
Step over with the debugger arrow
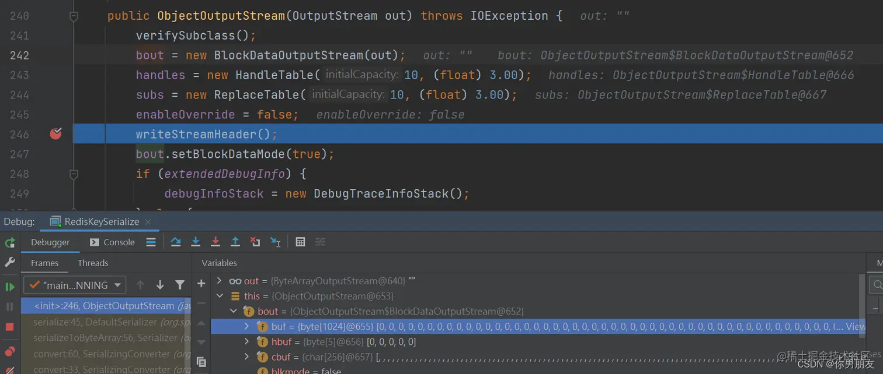click(x=175, y=242)
